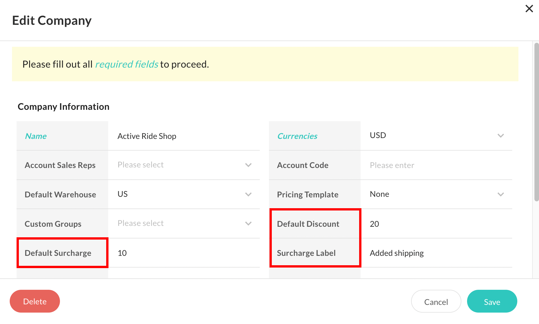Open the Custom Groups dropdown
Viewport: 539px width, 324px height.
184,223
